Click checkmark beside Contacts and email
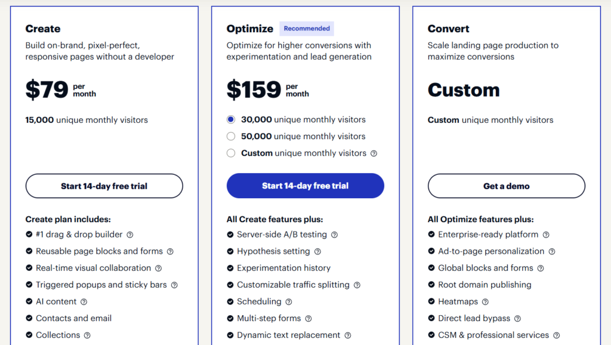611x345 pixels. coord(29,318)
